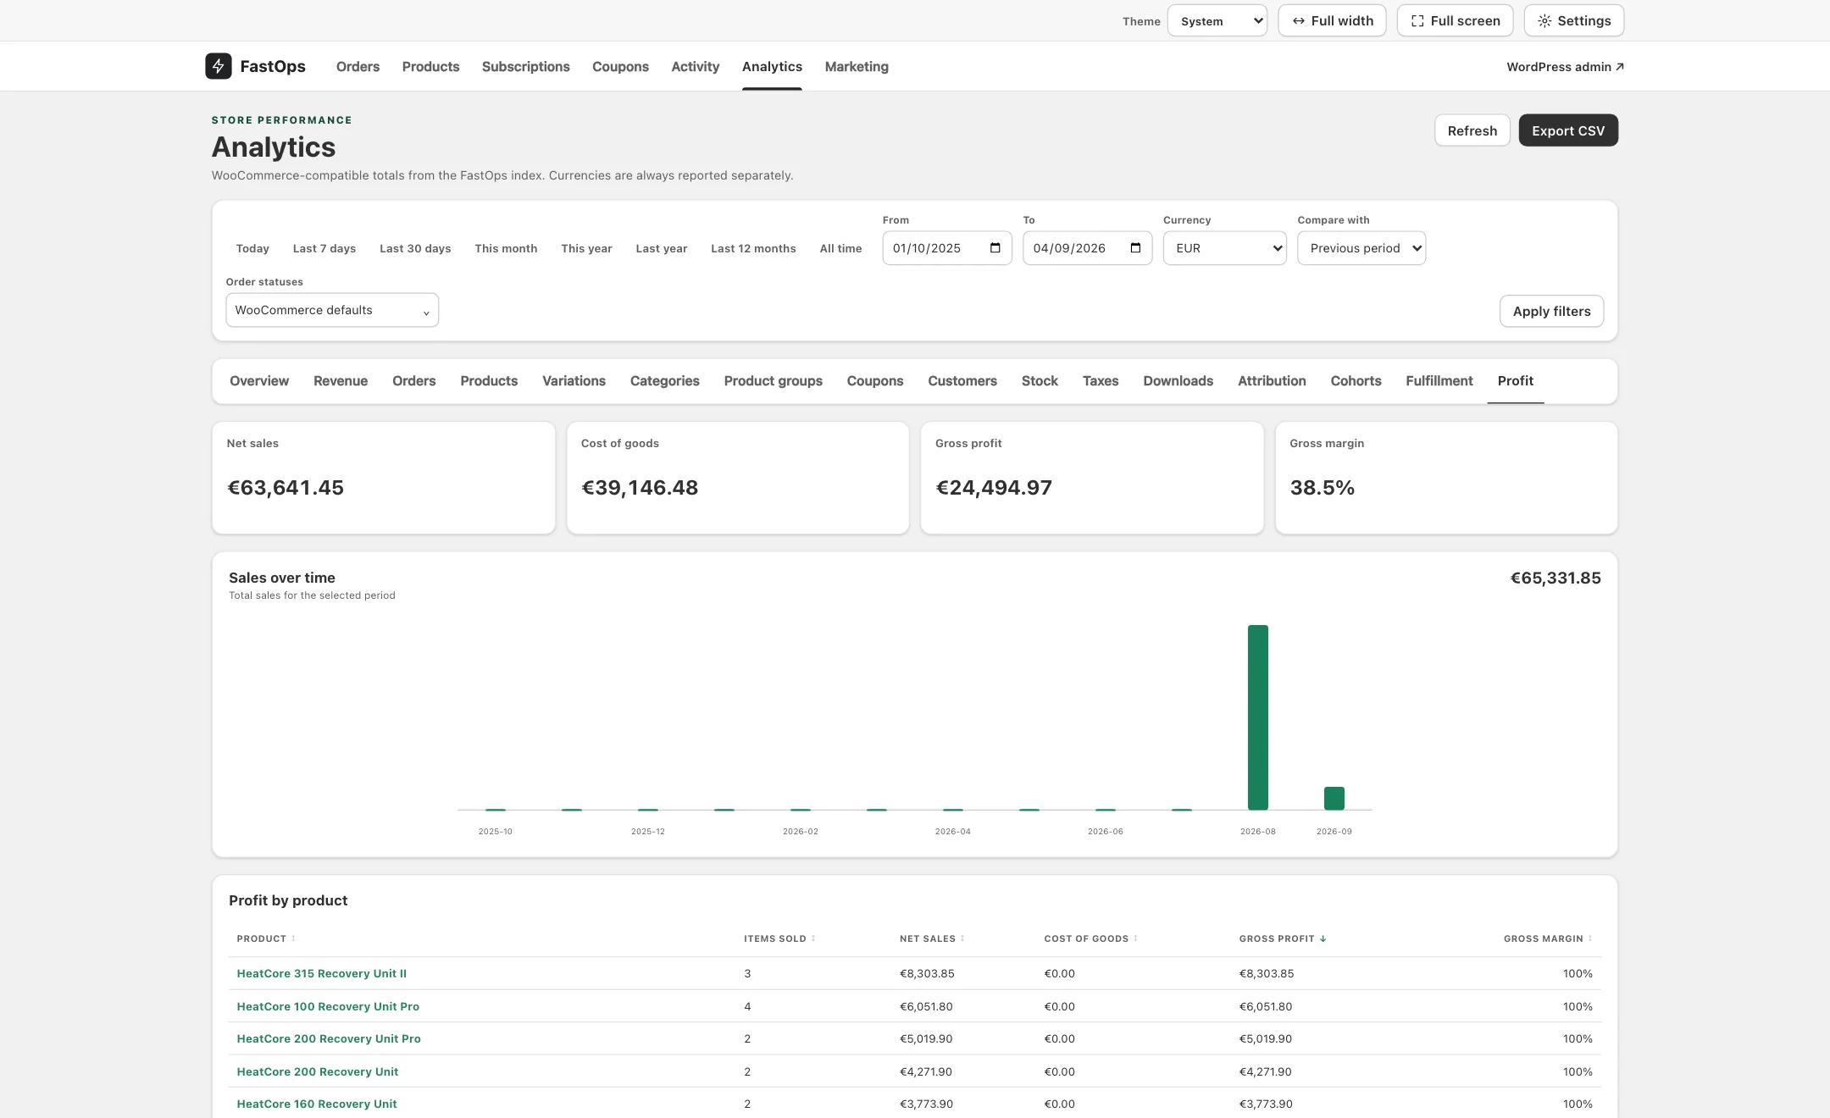1830x1118 pixels.
Task: Open WordPress admin link
Action: 1565,67
